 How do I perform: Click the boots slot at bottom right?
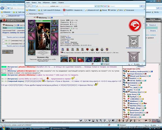[55, 53]
